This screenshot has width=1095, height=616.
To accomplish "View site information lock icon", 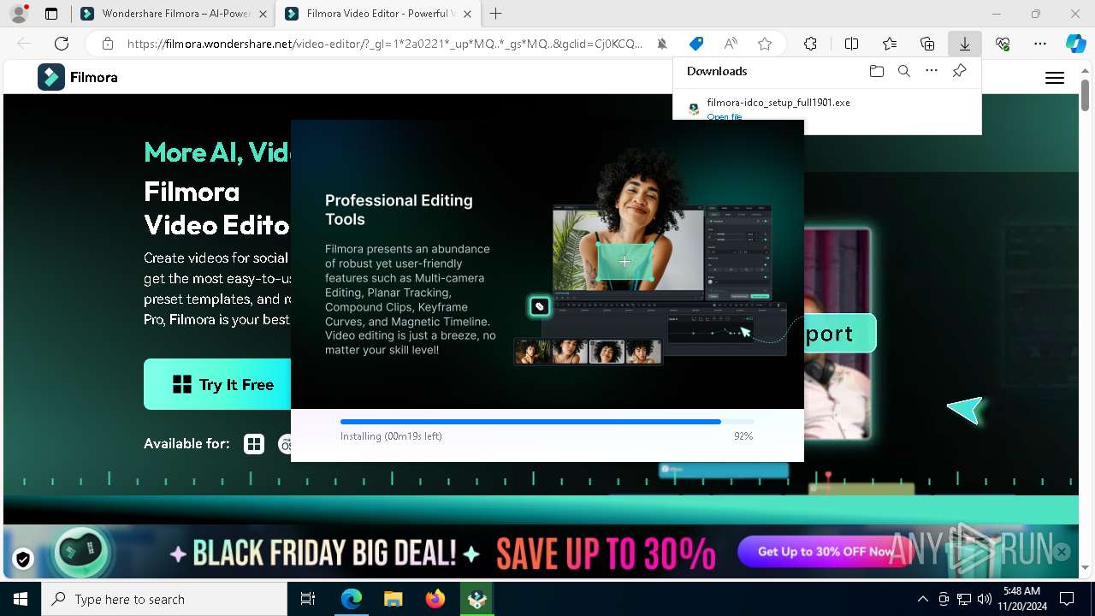I will pyautogui.click(x=108, y=44).
